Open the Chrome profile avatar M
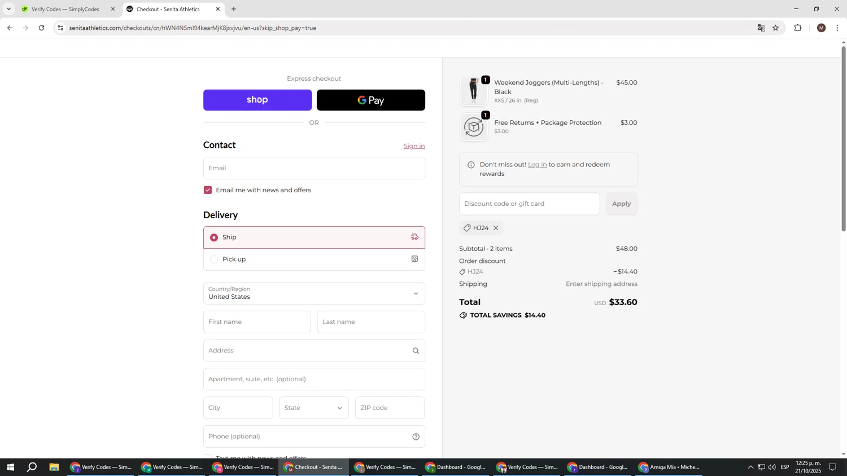Viewport: 847px width, 476px height. [822, 28]
